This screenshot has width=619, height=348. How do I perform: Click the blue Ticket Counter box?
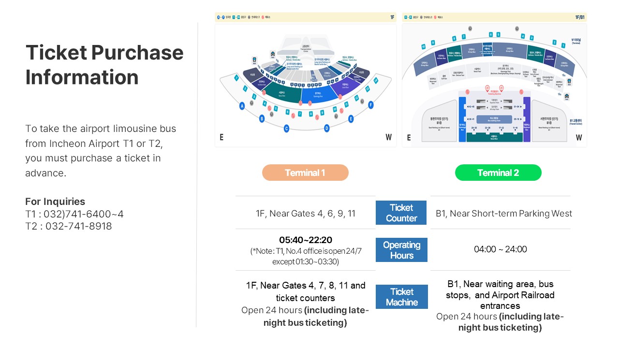[401, 213]
